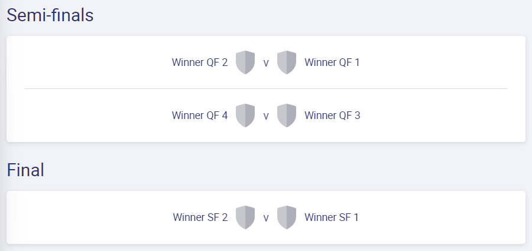Click the Final section heading
This screenshot has height=251, width=532.
pos(25,170)
